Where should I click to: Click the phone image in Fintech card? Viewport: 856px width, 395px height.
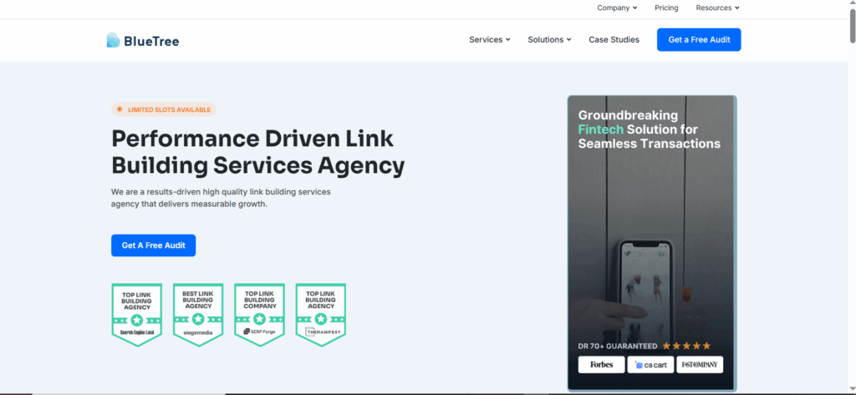click(647, 293)
